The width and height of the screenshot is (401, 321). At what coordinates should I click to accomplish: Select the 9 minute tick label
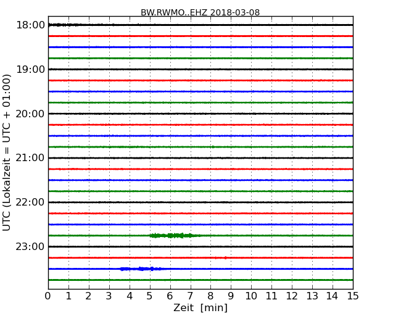[231, 296]
